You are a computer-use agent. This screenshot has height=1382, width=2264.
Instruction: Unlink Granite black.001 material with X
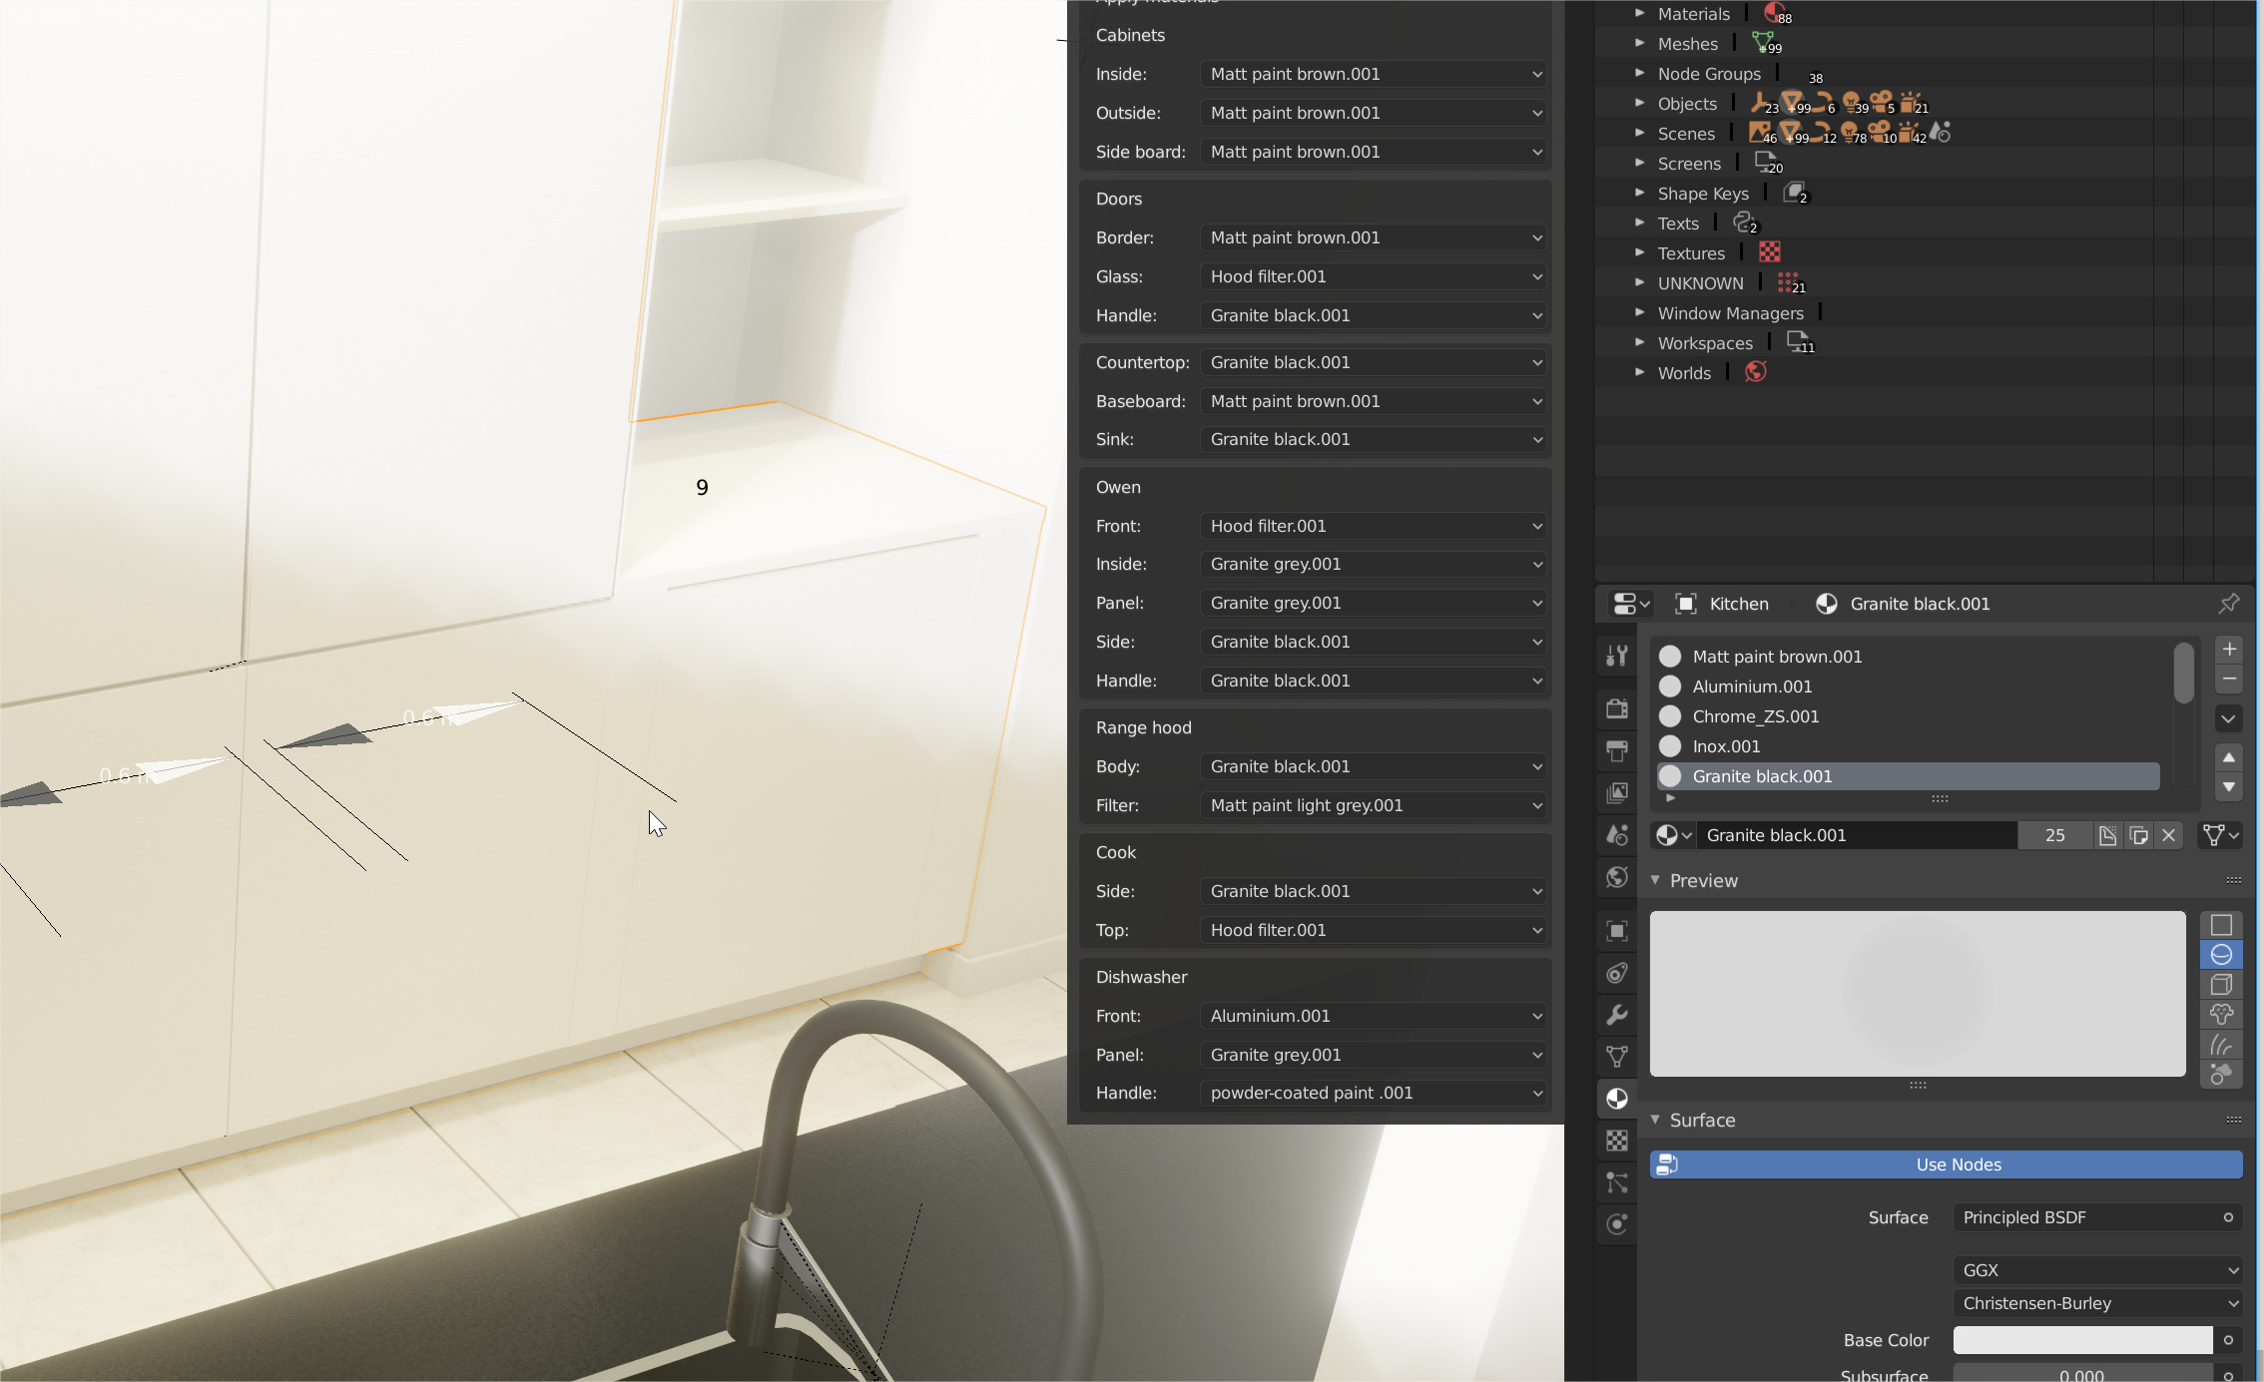coord(2169,835)
